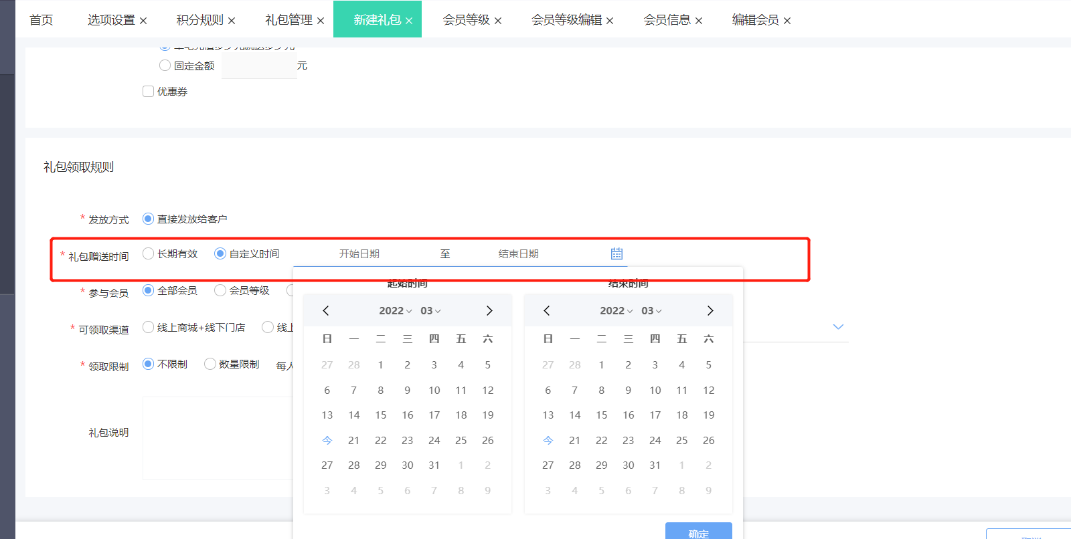Select the 长期有效 radio option
The image size is (1071, 539).
(149, 253)
